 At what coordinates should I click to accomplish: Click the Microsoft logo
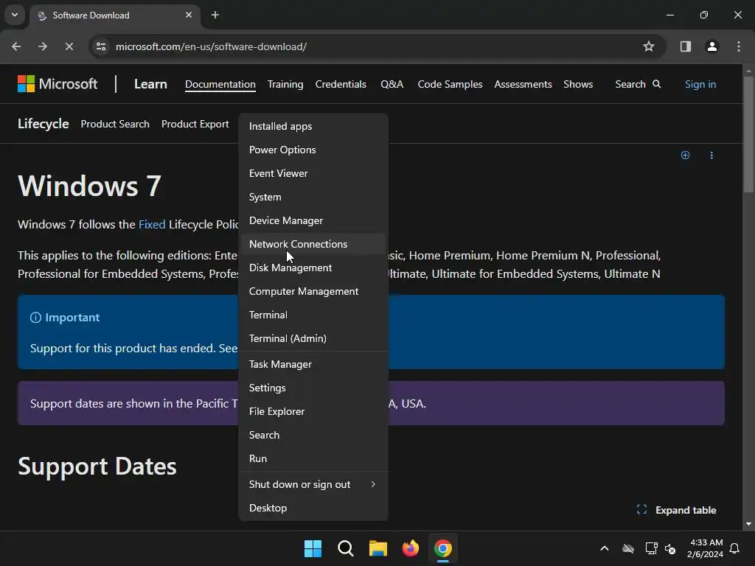pyautogui.click(x=58, y=84)
